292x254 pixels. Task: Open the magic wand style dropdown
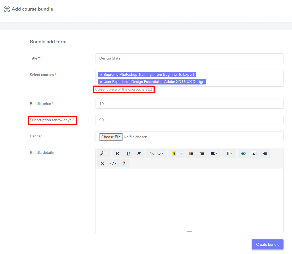pyautogui.click(x=103, y=154)
